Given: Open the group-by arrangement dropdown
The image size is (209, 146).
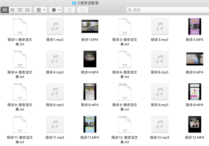Looking at the screenshot, I should click(x=40, y=10).
